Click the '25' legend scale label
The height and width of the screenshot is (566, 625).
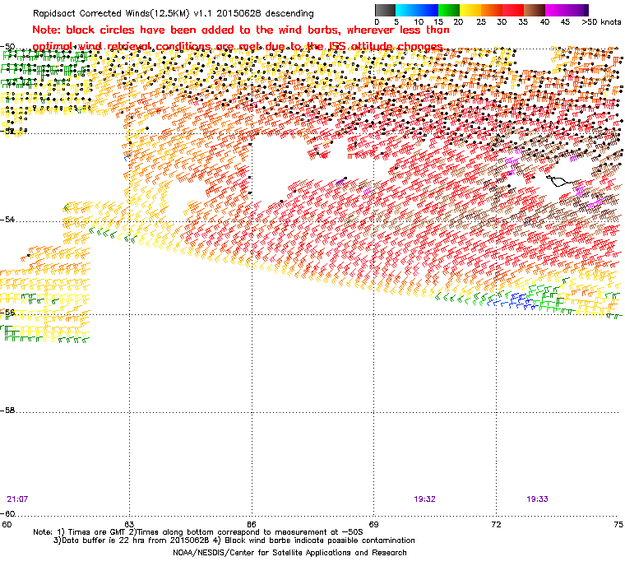point(481,22)
